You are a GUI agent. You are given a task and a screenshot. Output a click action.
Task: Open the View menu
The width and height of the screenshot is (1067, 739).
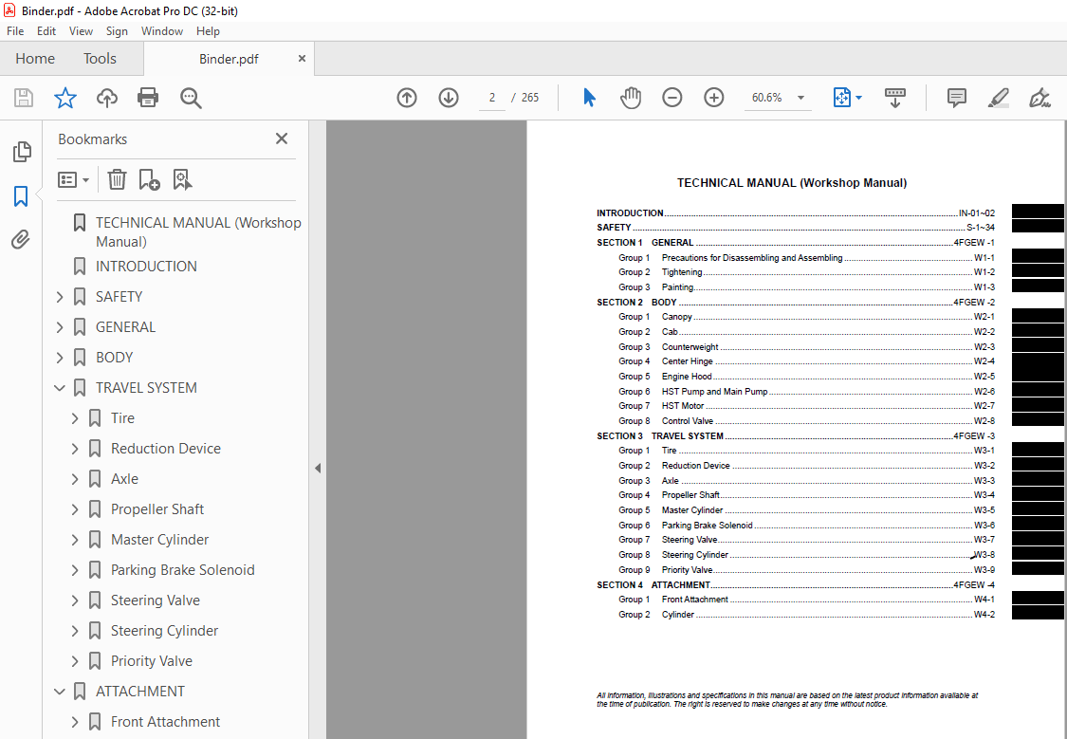[81, 31]
